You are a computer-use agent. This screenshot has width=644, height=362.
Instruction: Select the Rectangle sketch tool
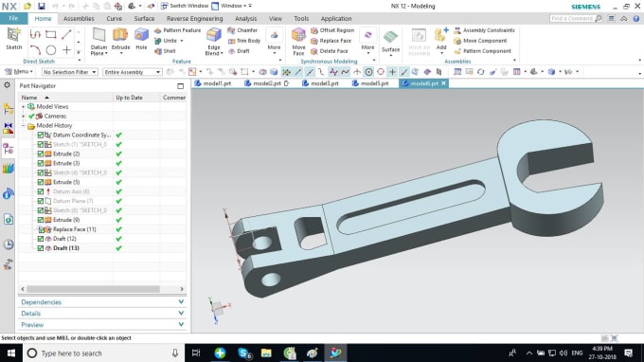click(51, 34)
